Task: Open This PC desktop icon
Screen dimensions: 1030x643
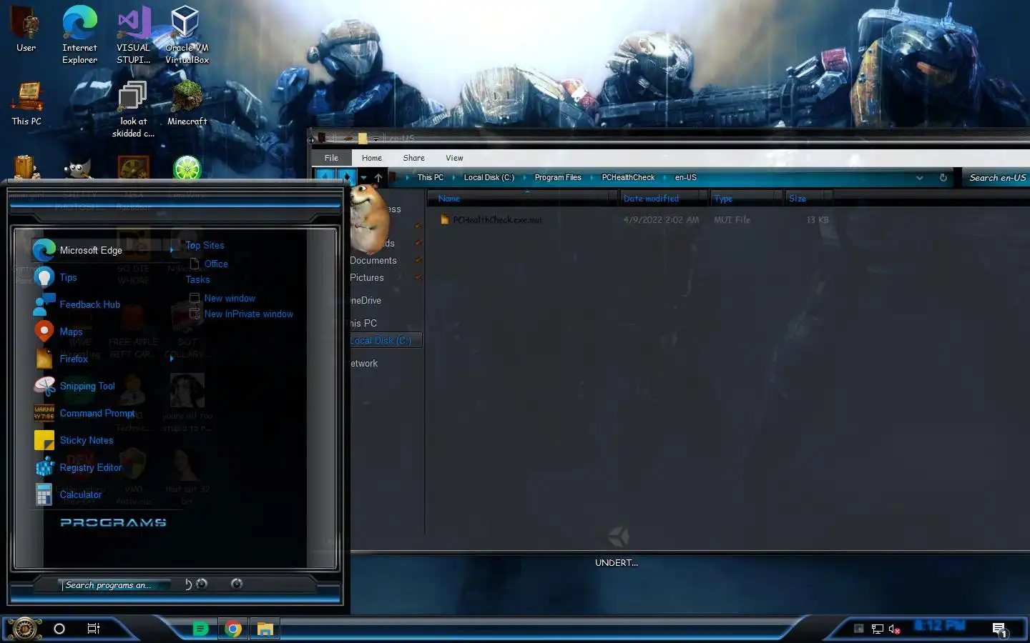Action: click(26, 104)
